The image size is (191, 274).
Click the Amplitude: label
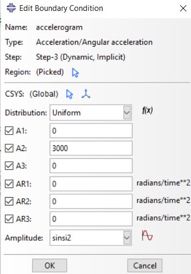tap(24, 238)
